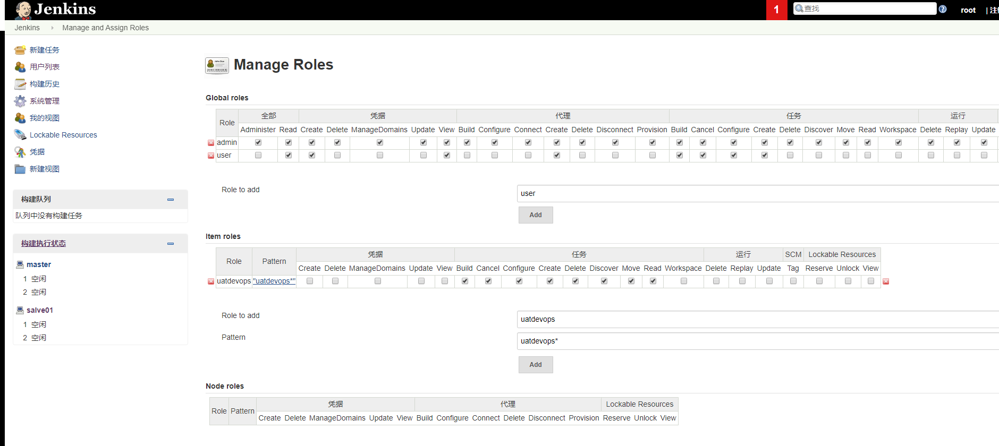Open 系统管理 from sidebar
The height and width of the screenshot is (446, 999).
tap(45, 101)
